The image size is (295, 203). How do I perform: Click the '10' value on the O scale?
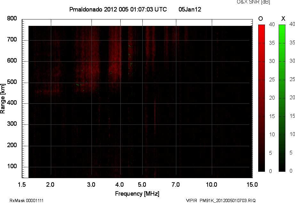coord(272,134)
